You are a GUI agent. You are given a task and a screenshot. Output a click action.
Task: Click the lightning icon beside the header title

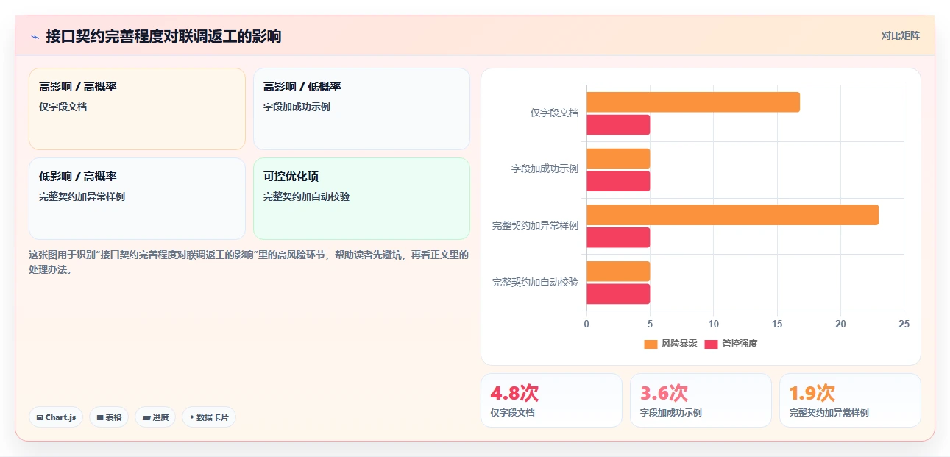coord(35,37)
